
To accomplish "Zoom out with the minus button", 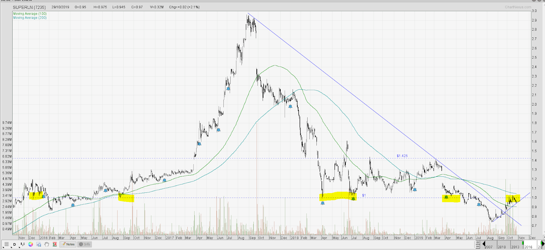I will pyautogui.click(x=478, y=246).
